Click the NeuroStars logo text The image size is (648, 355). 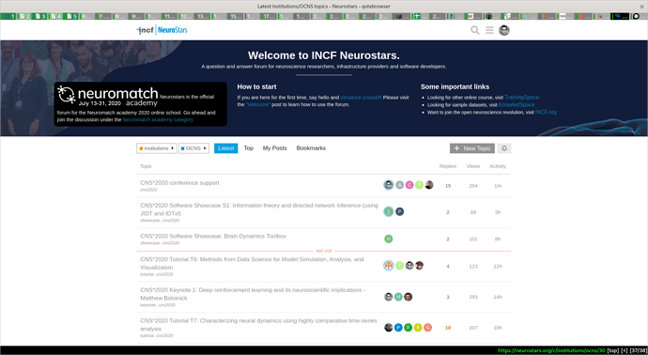173,30
